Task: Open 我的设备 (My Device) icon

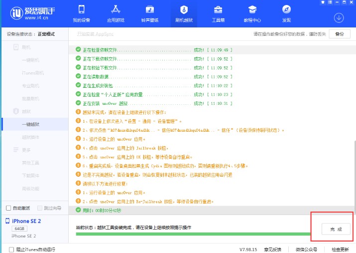Action: coord(82,14)
